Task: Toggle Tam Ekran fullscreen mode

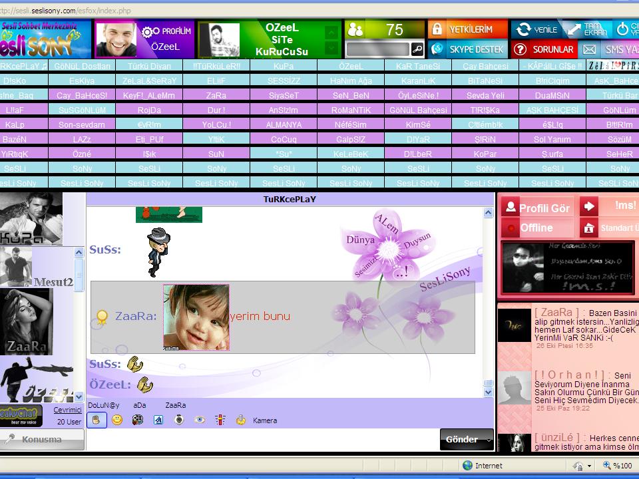Action: [x=586, y=29]
